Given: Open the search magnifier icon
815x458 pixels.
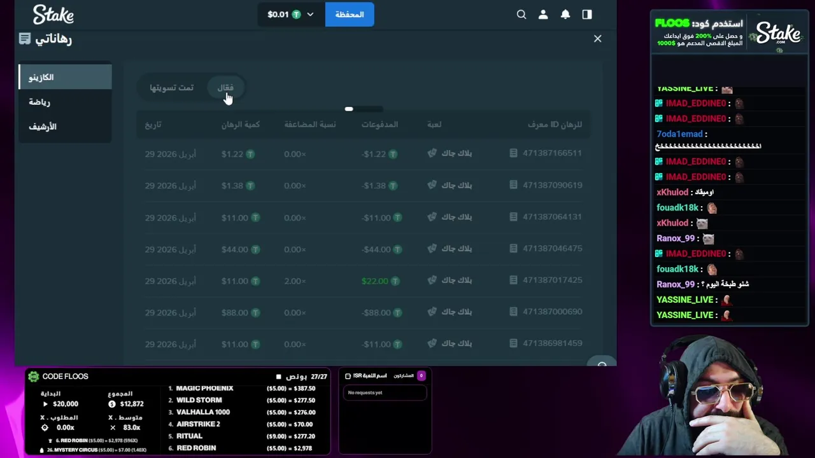Looking at the screenshot, I should point(521,14).
